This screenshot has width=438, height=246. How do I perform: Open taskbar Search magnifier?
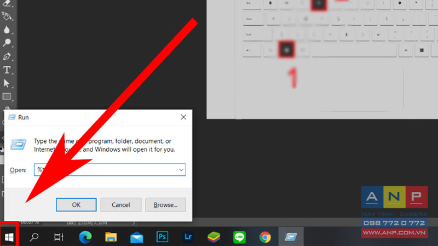[x=34, y=237]
